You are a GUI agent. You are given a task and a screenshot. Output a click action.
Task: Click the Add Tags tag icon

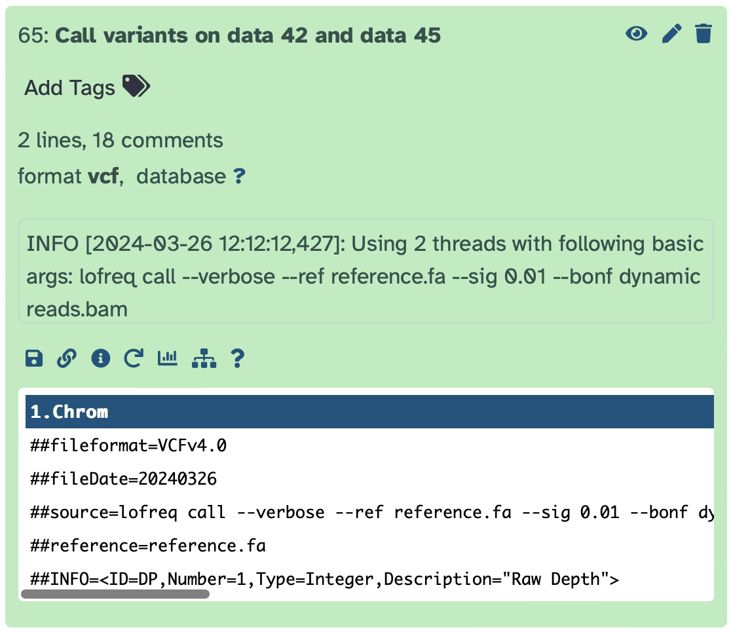pyautogui.click(x=136, y=86)
